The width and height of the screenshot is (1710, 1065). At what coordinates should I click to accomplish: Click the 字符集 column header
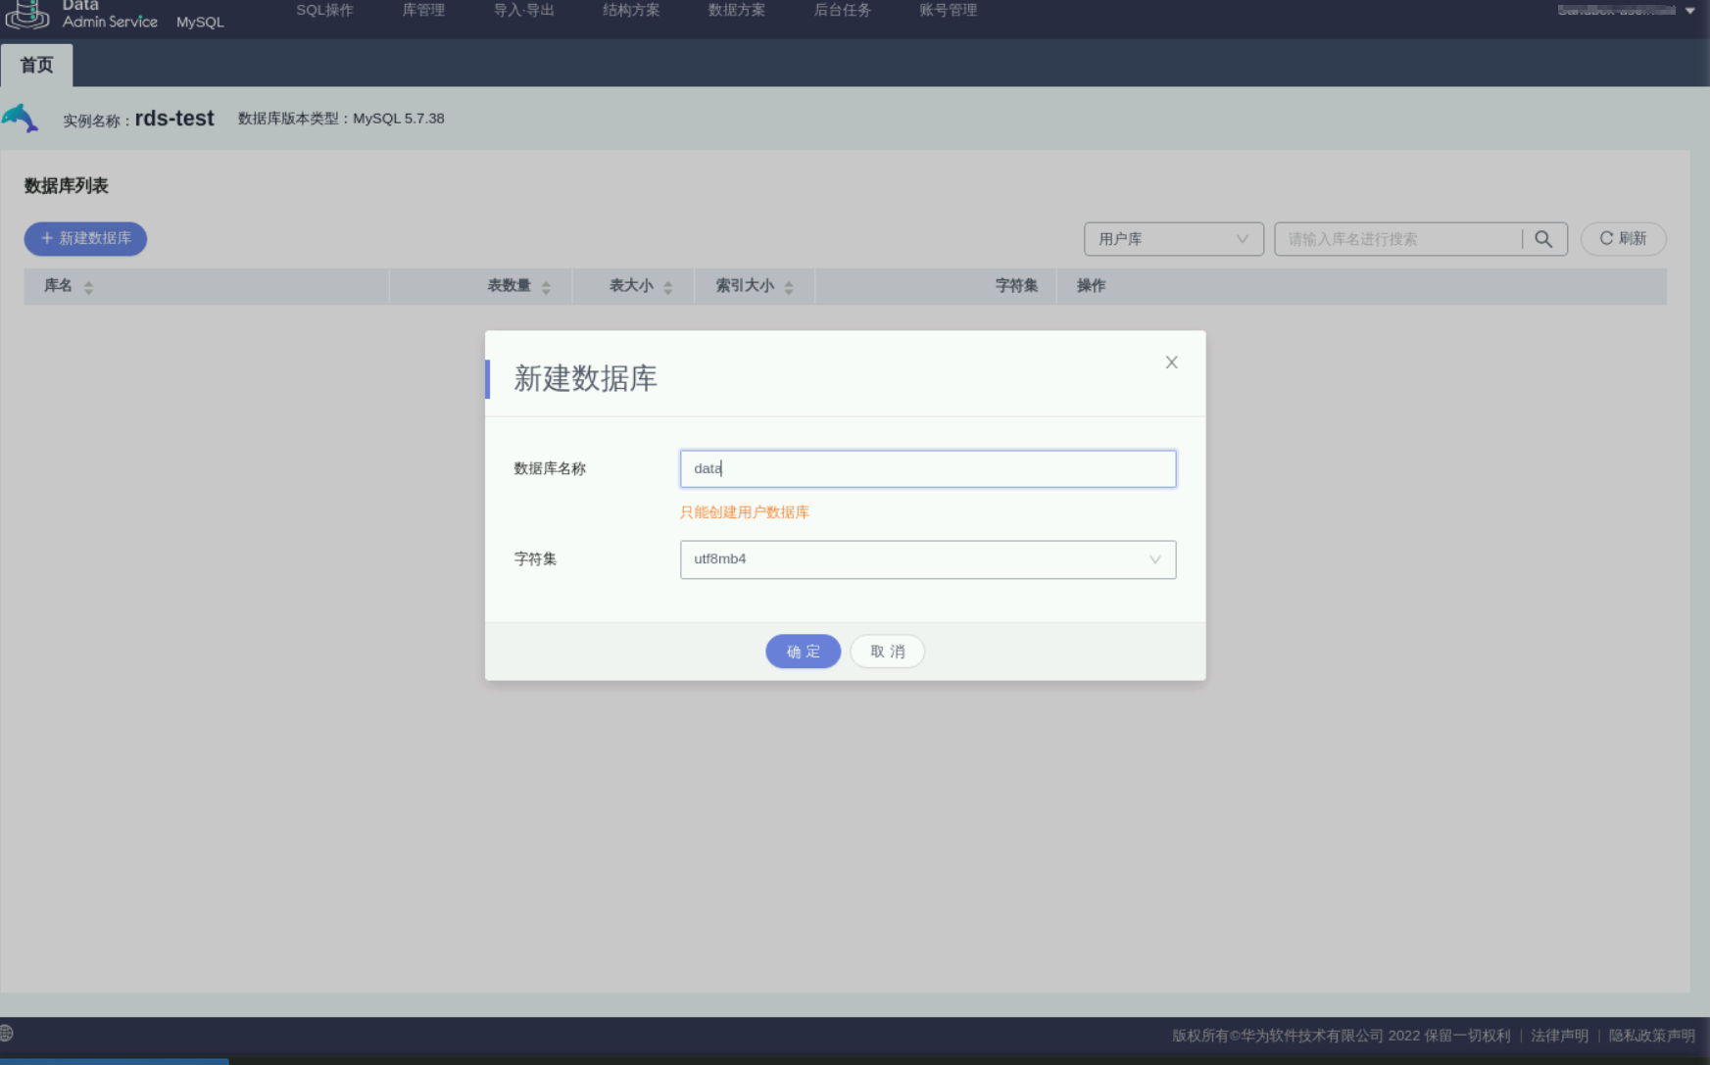(x=1016, y=286)
